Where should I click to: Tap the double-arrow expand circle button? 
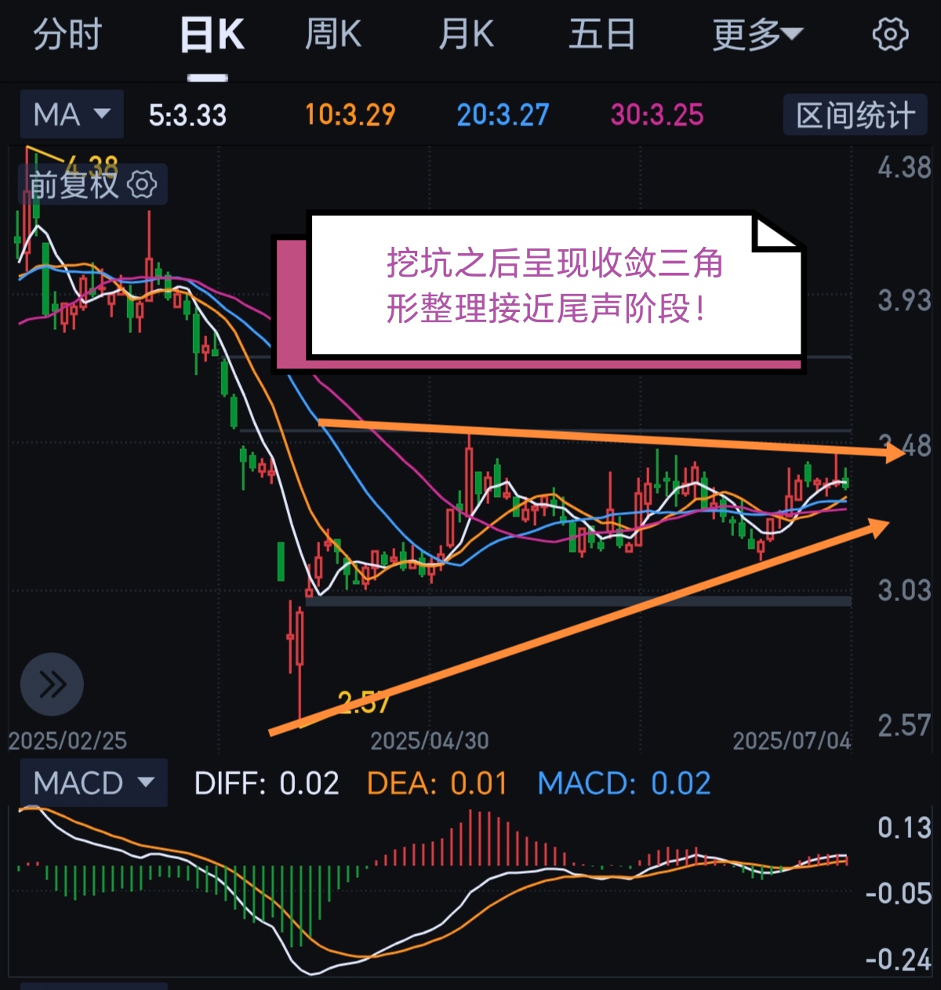pos(52,684)
